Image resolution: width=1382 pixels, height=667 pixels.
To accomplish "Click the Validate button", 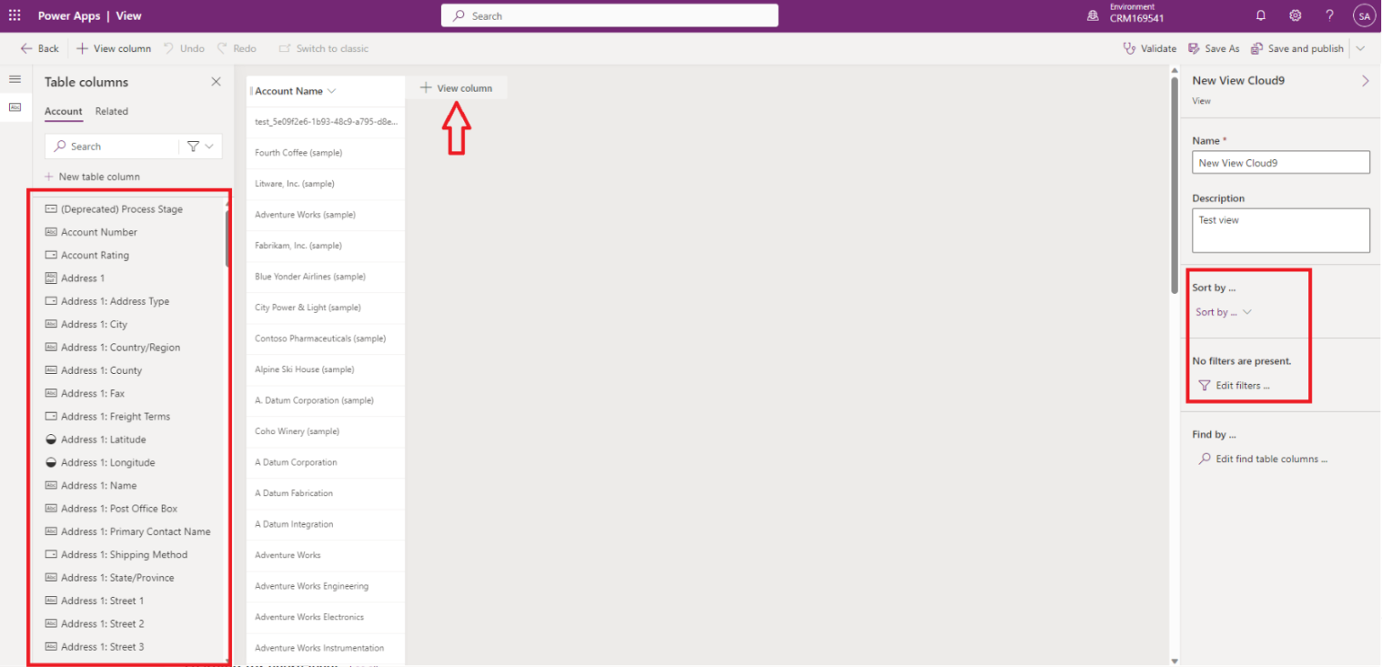I will pos(1150,49).
